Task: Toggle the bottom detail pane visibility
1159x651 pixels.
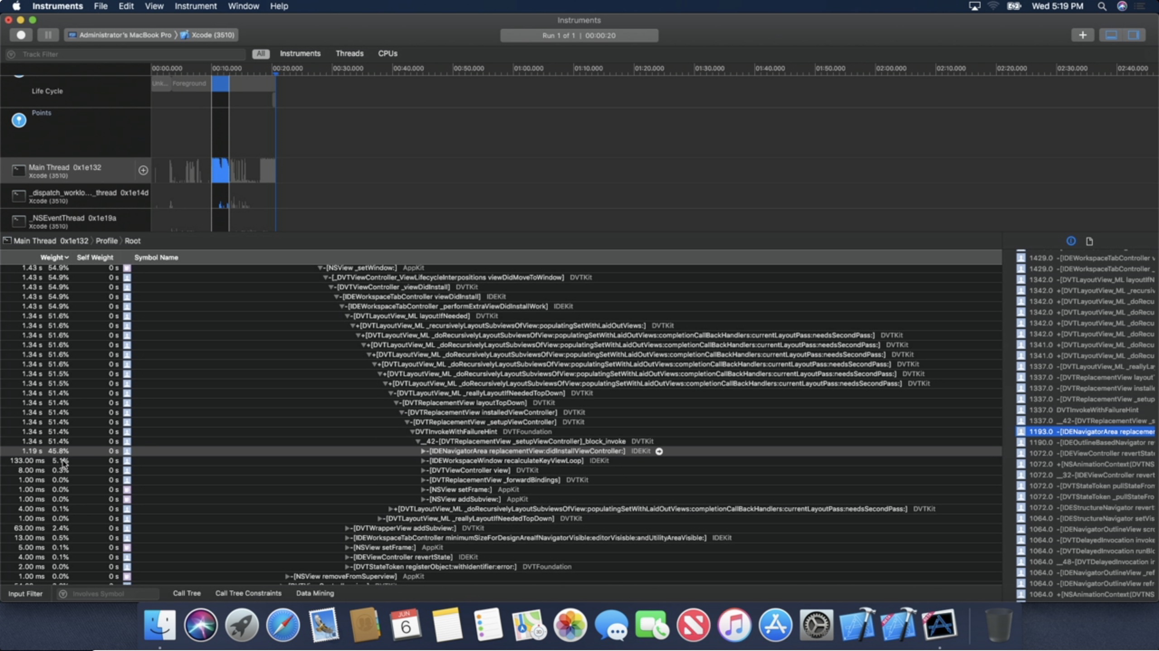Action: [x=1111, y=35]
